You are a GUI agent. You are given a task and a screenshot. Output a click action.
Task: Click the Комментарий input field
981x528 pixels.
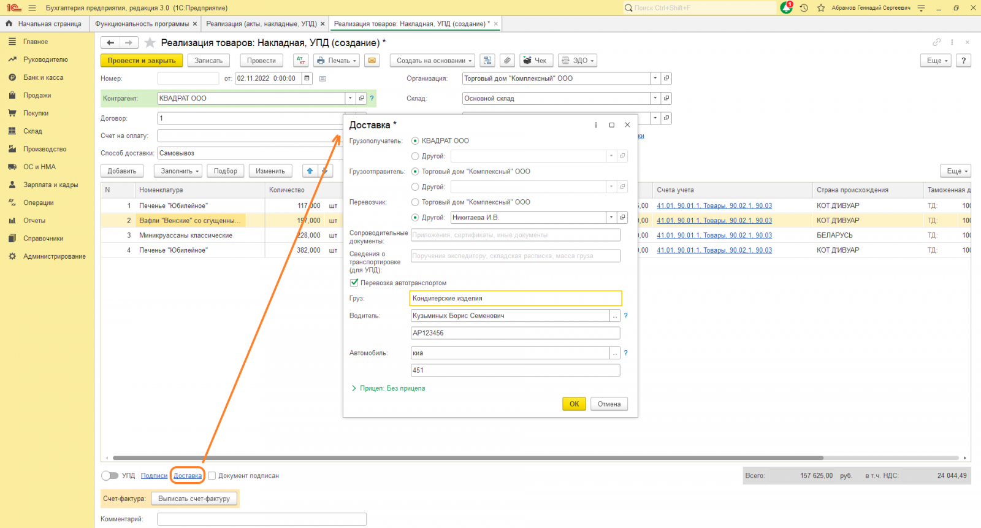[262, 519]
